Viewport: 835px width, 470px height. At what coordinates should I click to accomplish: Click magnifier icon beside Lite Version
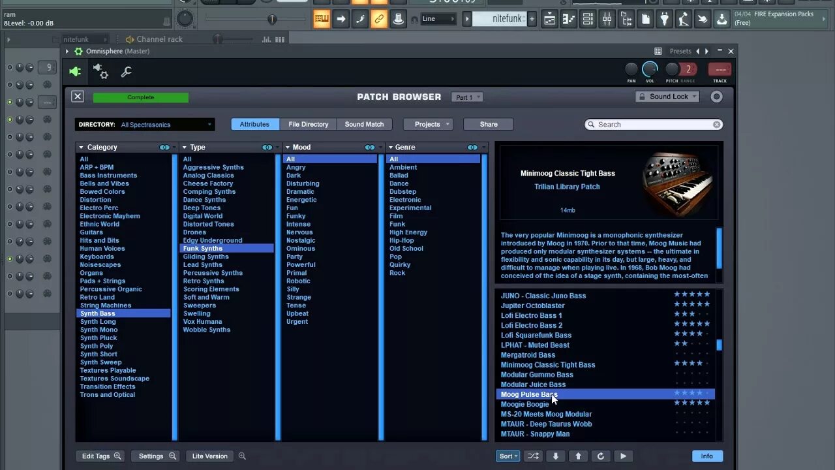click(242, 456)
